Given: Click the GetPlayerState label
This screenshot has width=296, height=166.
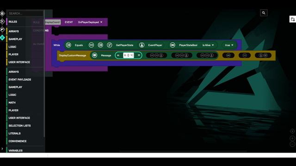Looking at the screenshot, I should tap(124, 45).
